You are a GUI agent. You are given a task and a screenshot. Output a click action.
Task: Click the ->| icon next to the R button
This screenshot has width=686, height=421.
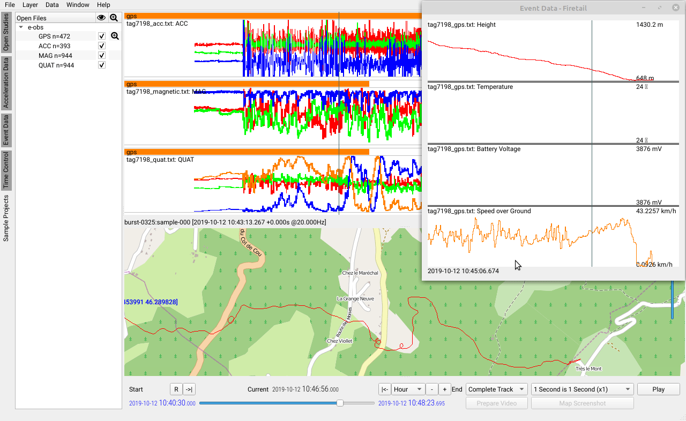click(x=189, y=389)
